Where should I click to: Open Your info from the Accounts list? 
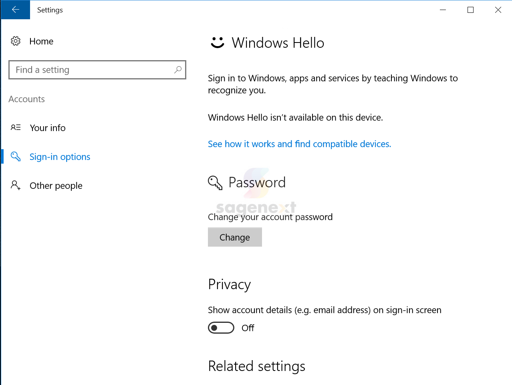click(48, 128)
